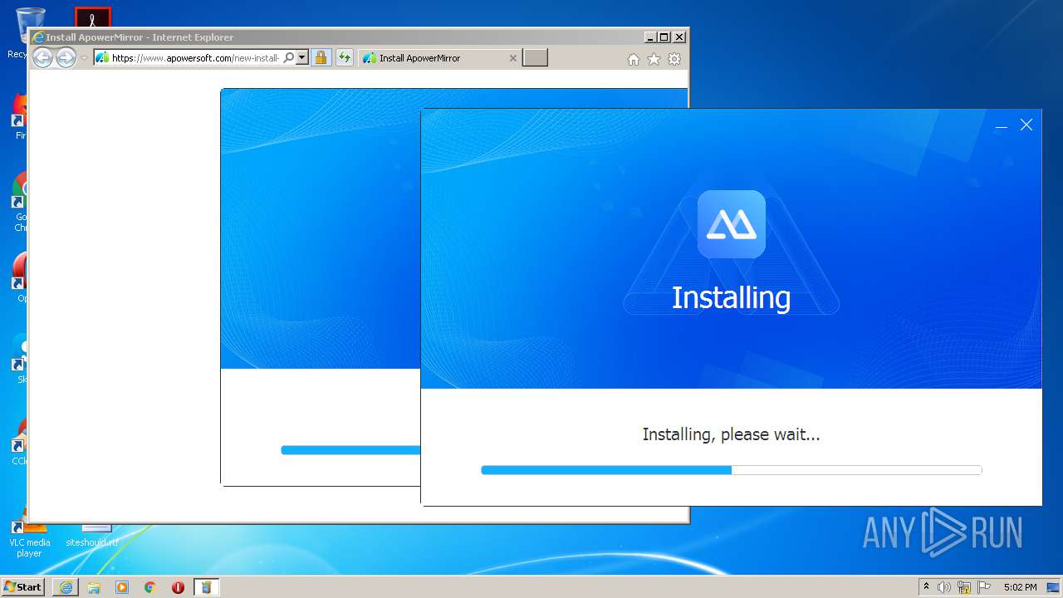Viewport: 1063px width, 598px height.
Task: Minimize the ApowerMirror installer window
Action: click(x=1002, y=125)
